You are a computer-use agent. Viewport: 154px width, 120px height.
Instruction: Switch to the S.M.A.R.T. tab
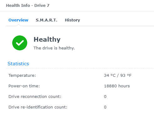(x=47, y=20)
